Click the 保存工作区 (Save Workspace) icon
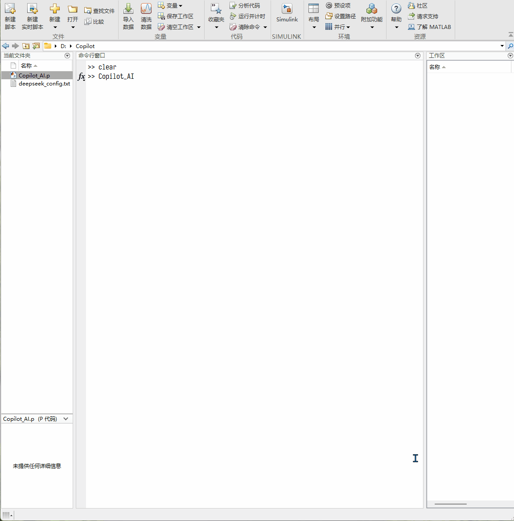The width and height of the screenshot is (514, 521). (x=177, y=16)
